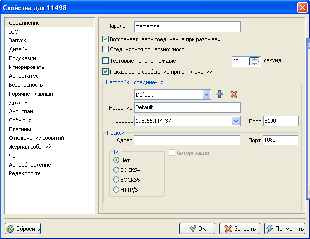Click the red X delete-connection icon

234,94
